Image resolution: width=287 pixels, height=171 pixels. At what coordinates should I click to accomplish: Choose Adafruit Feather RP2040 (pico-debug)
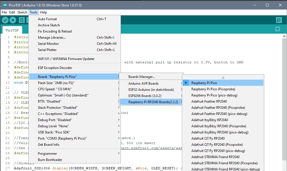point(223,114)
